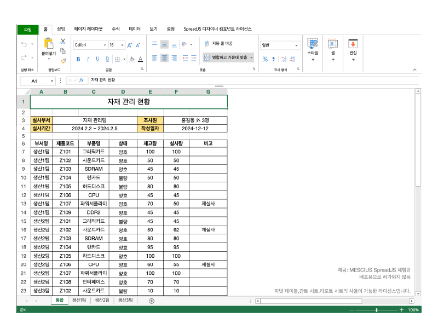Align text left horizontally
438x329 pixels.
click(154, 58)
